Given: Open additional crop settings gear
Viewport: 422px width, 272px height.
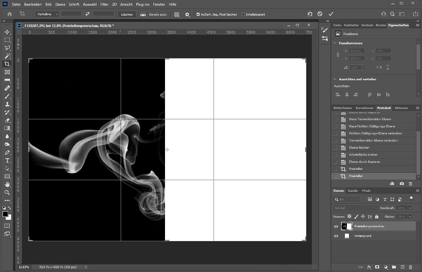Looking at the screenshot, I should coord(187,14).
